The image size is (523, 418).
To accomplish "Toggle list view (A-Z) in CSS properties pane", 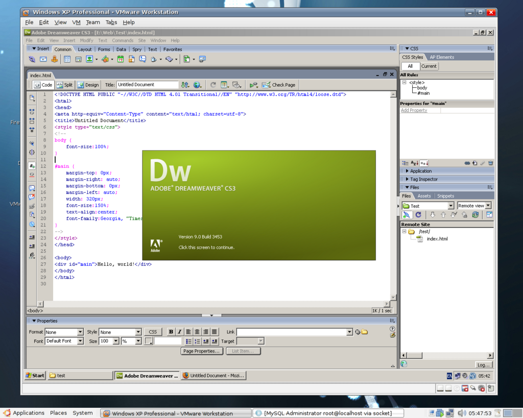I will [415, 163].
